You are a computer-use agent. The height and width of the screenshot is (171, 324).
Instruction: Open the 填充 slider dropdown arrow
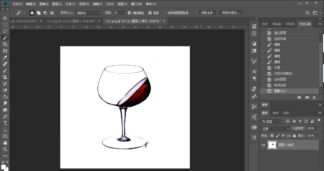tap(318, 136)
